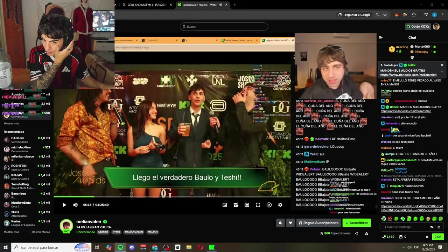Click Mostrar Menos in recommended list
448x252 pixels.
41,232
